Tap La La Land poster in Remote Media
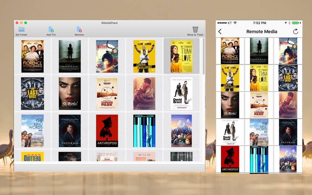 [259, 159]
